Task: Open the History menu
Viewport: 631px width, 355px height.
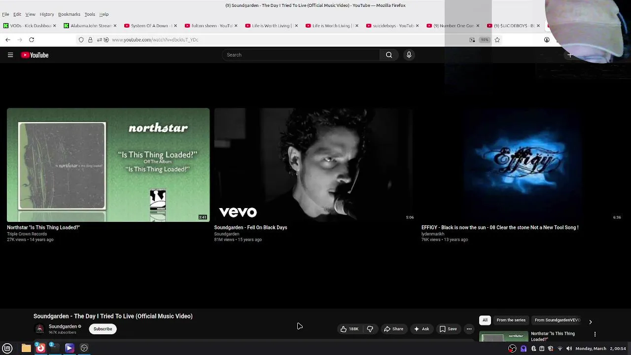Action: (47, 14)
